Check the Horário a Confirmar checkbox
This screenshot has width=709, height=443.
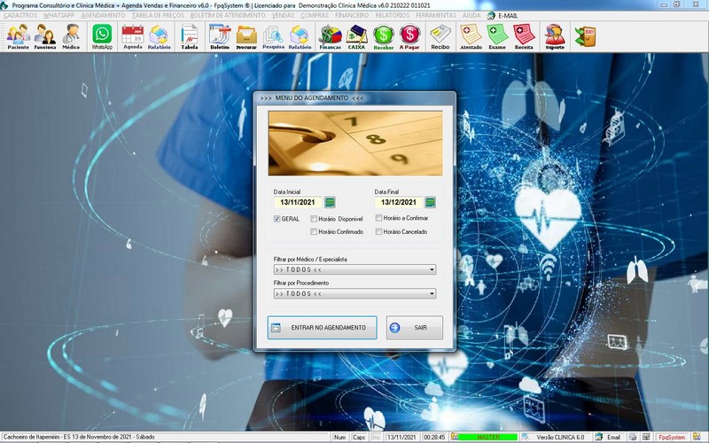click(x=378, y=218)
